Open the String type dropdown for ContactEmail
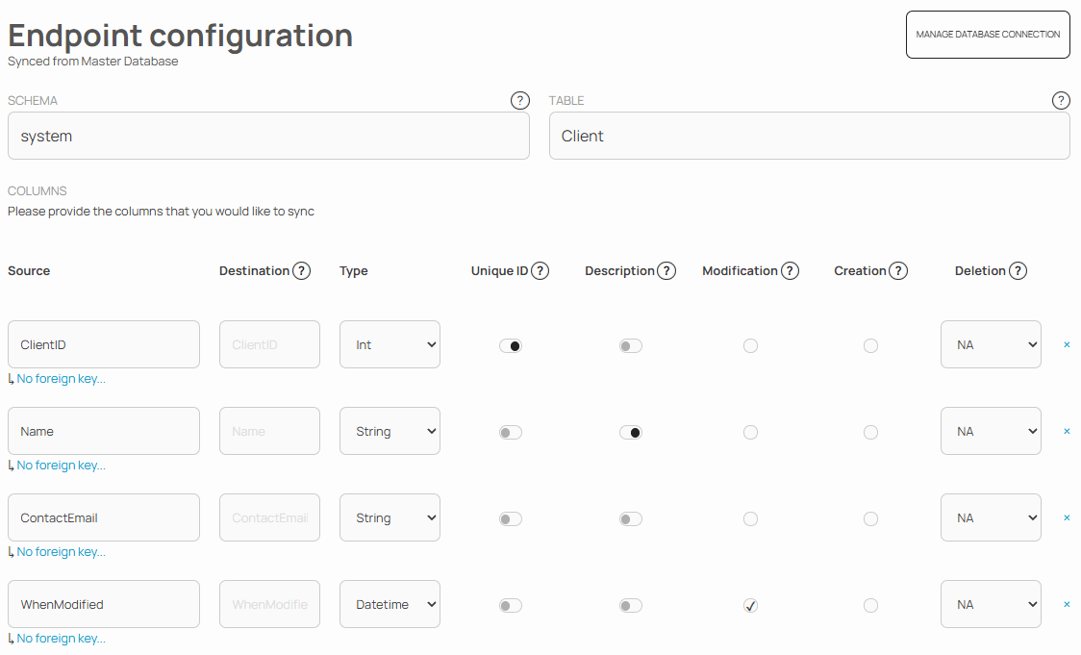Screen dimensions: 1081x655 click(390, 517)
